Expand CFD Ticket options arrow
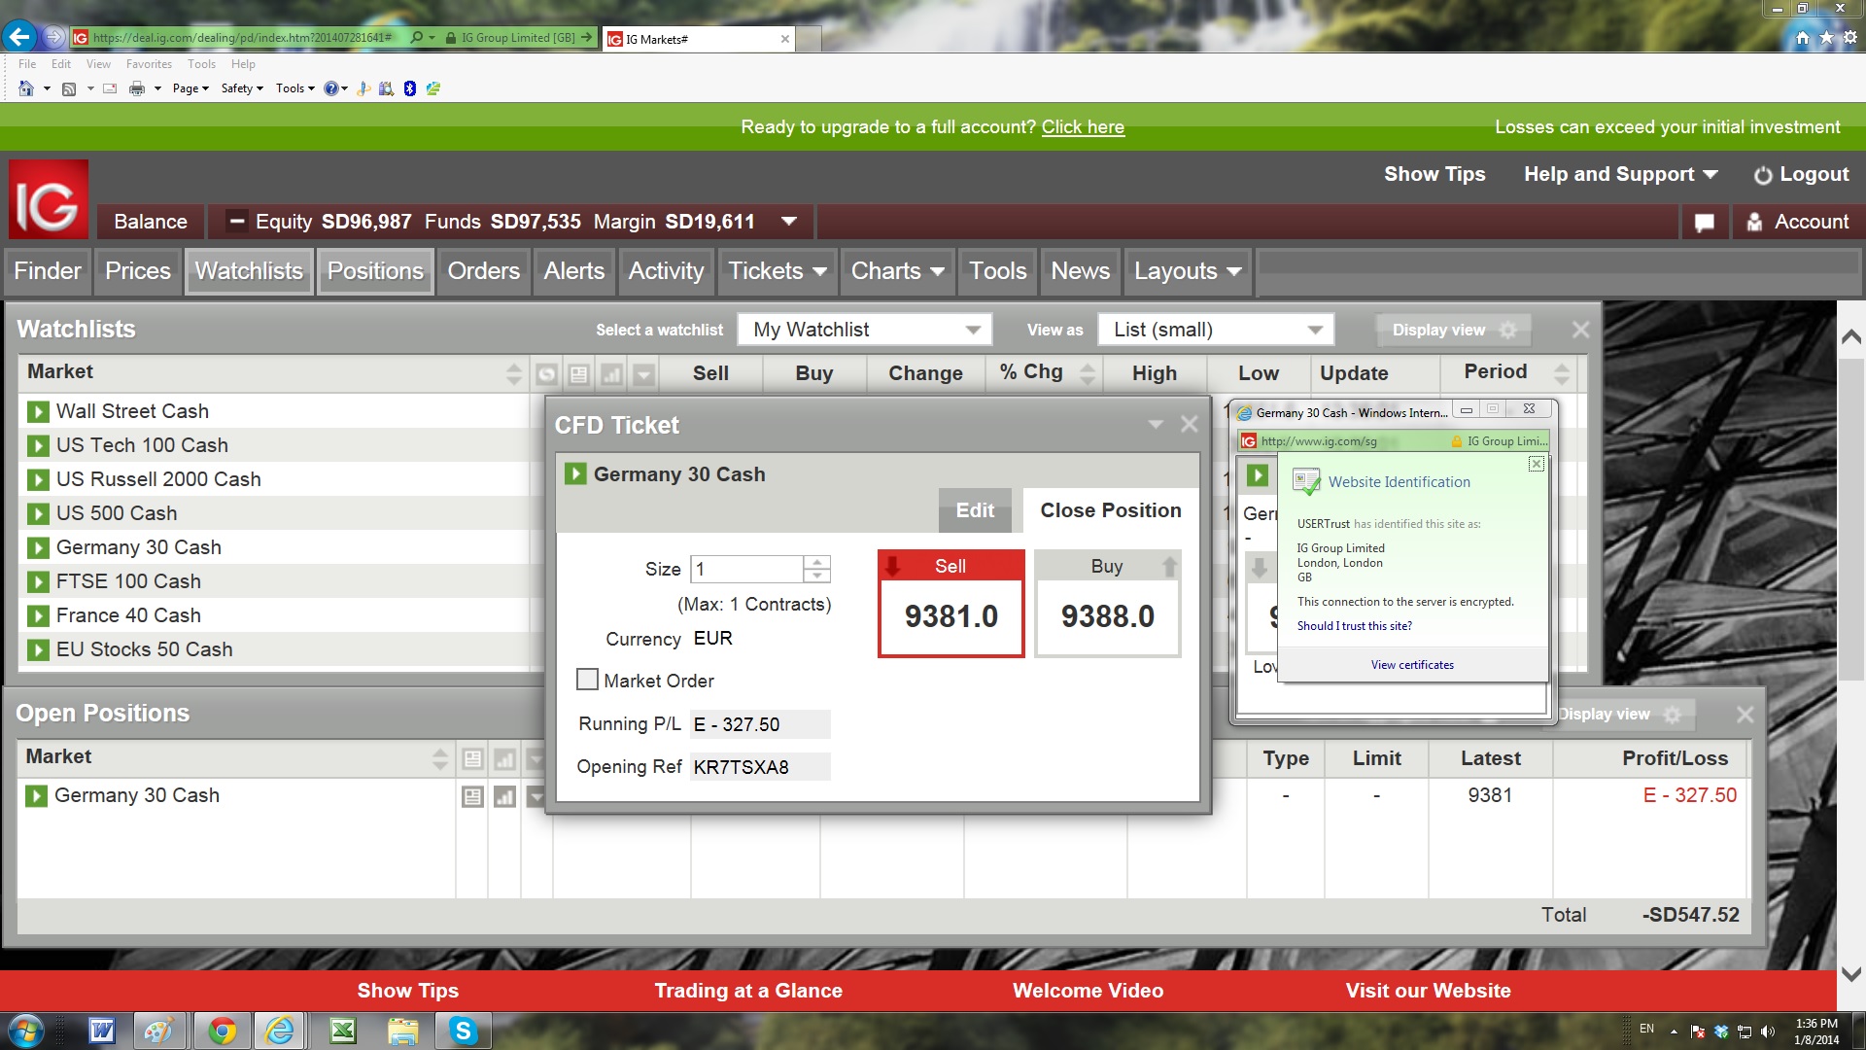This screenshot has width=1866, height=1050. [1156, 425]
